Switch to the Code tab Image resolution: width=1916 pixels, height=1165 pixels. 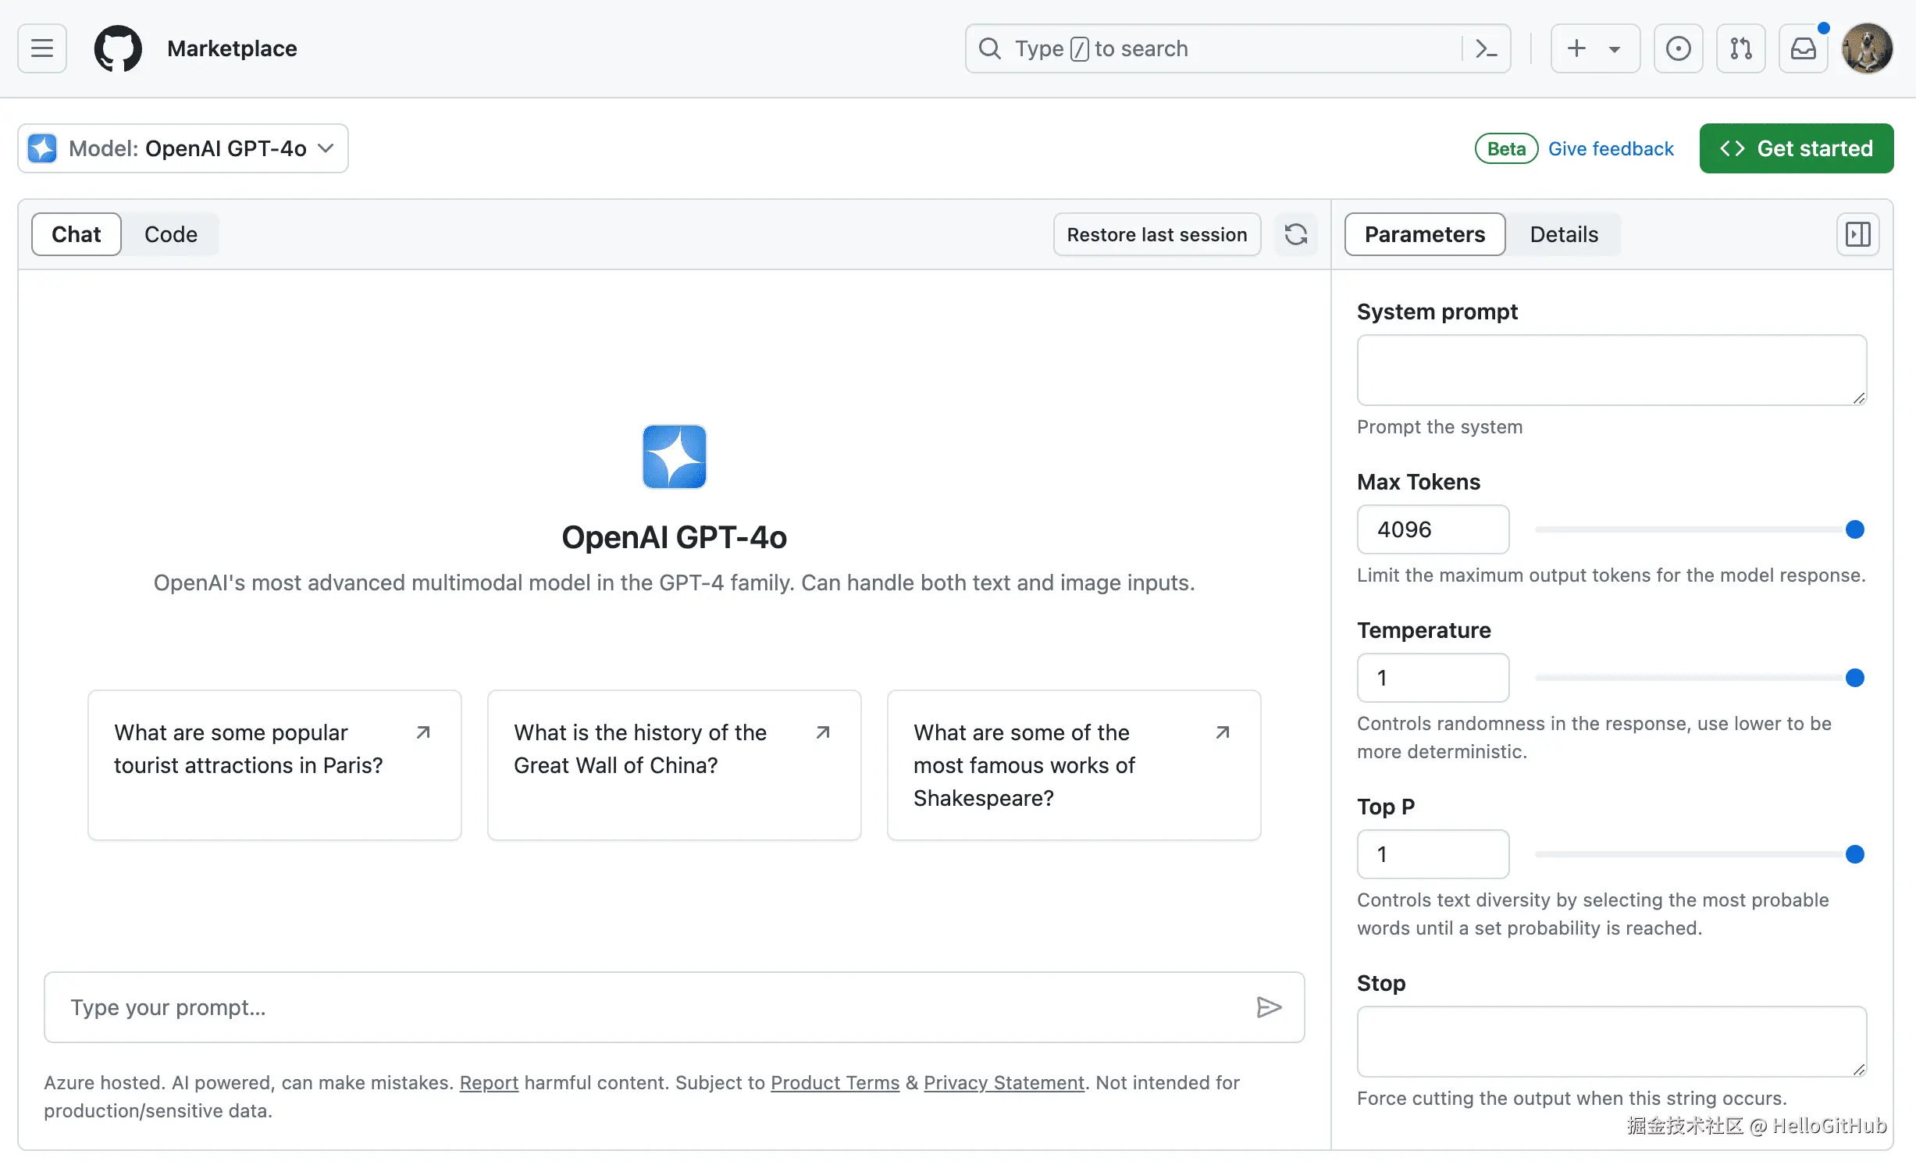pos(170,234)
